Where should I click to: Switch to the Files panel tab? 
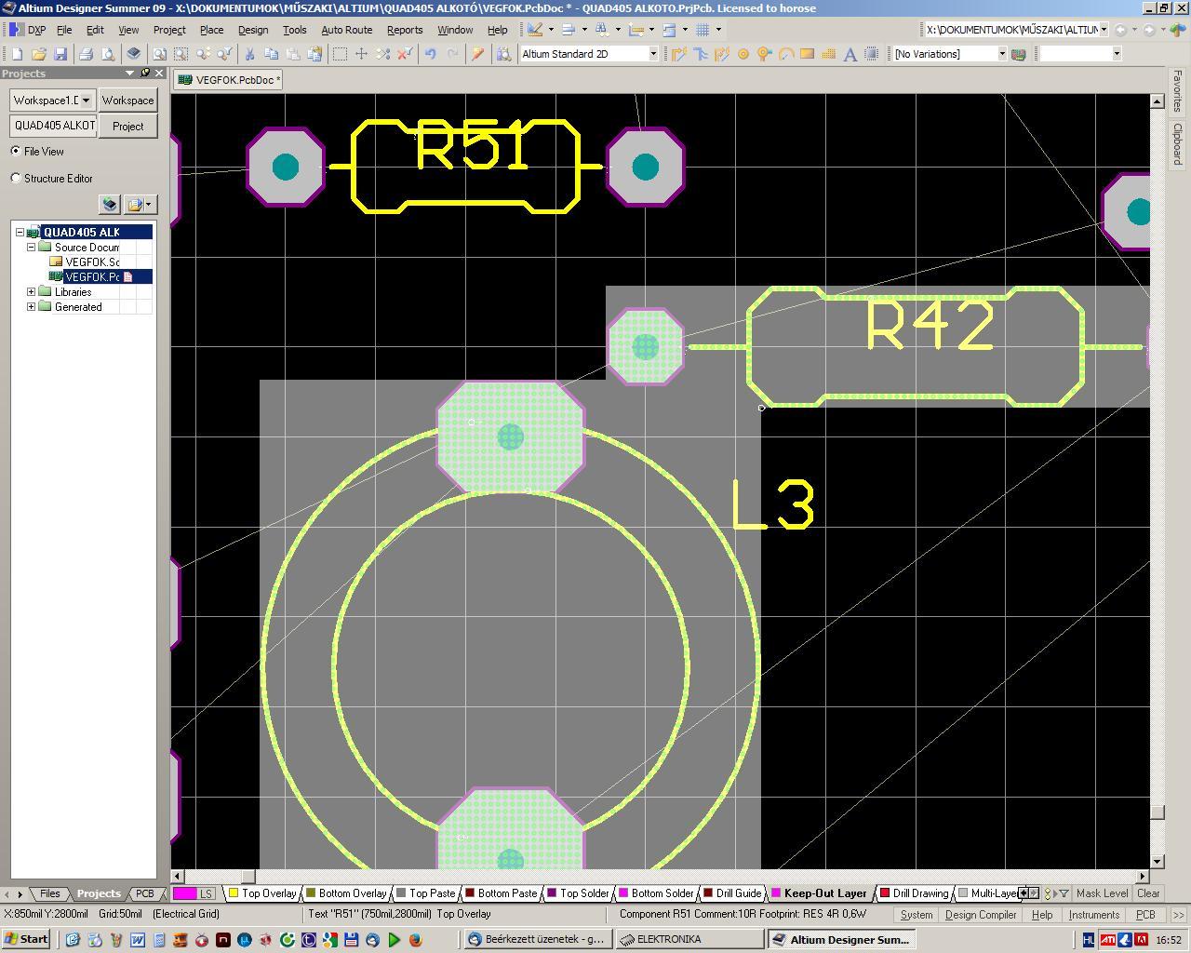point(49,893)
